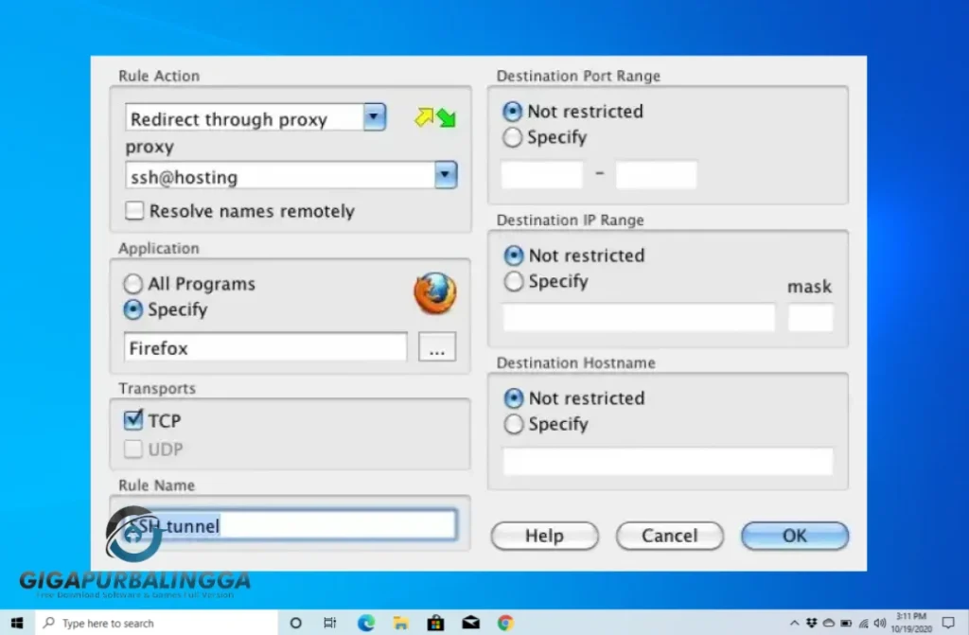Click the OK button to confirm
969x635 pixels.
(795, 535)
